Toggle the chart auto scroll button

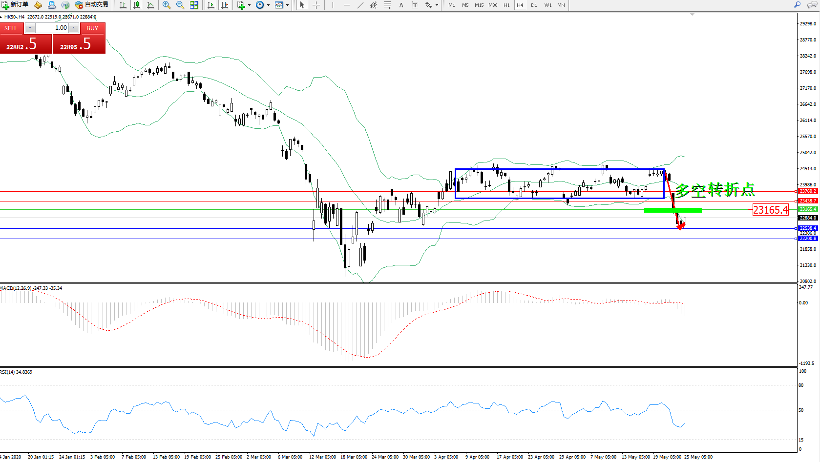click(x=211, y=5)
